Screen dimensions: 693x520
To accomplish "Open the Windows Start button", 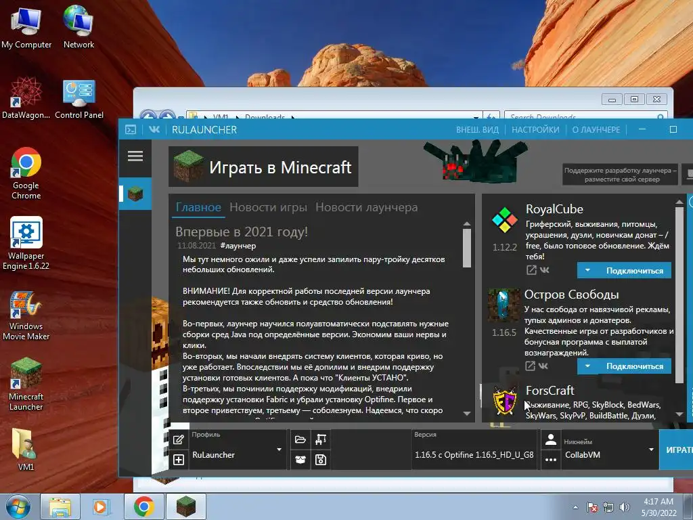I will click(x=18, y=506).
